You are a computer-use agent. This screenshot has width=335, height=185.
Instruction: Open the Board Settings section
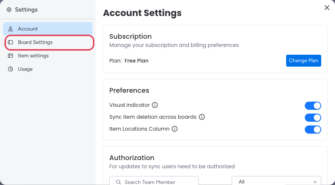[x=49, y=42]
